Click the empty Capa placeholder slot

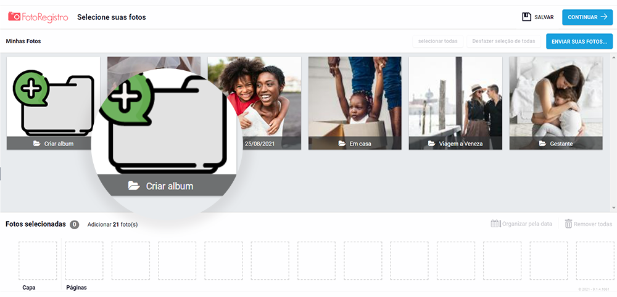pos(38,261)
